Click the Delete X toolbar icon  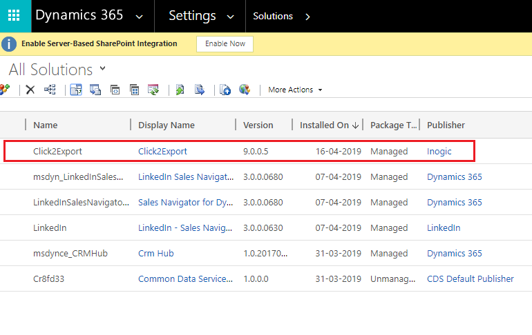click(30, 90)
